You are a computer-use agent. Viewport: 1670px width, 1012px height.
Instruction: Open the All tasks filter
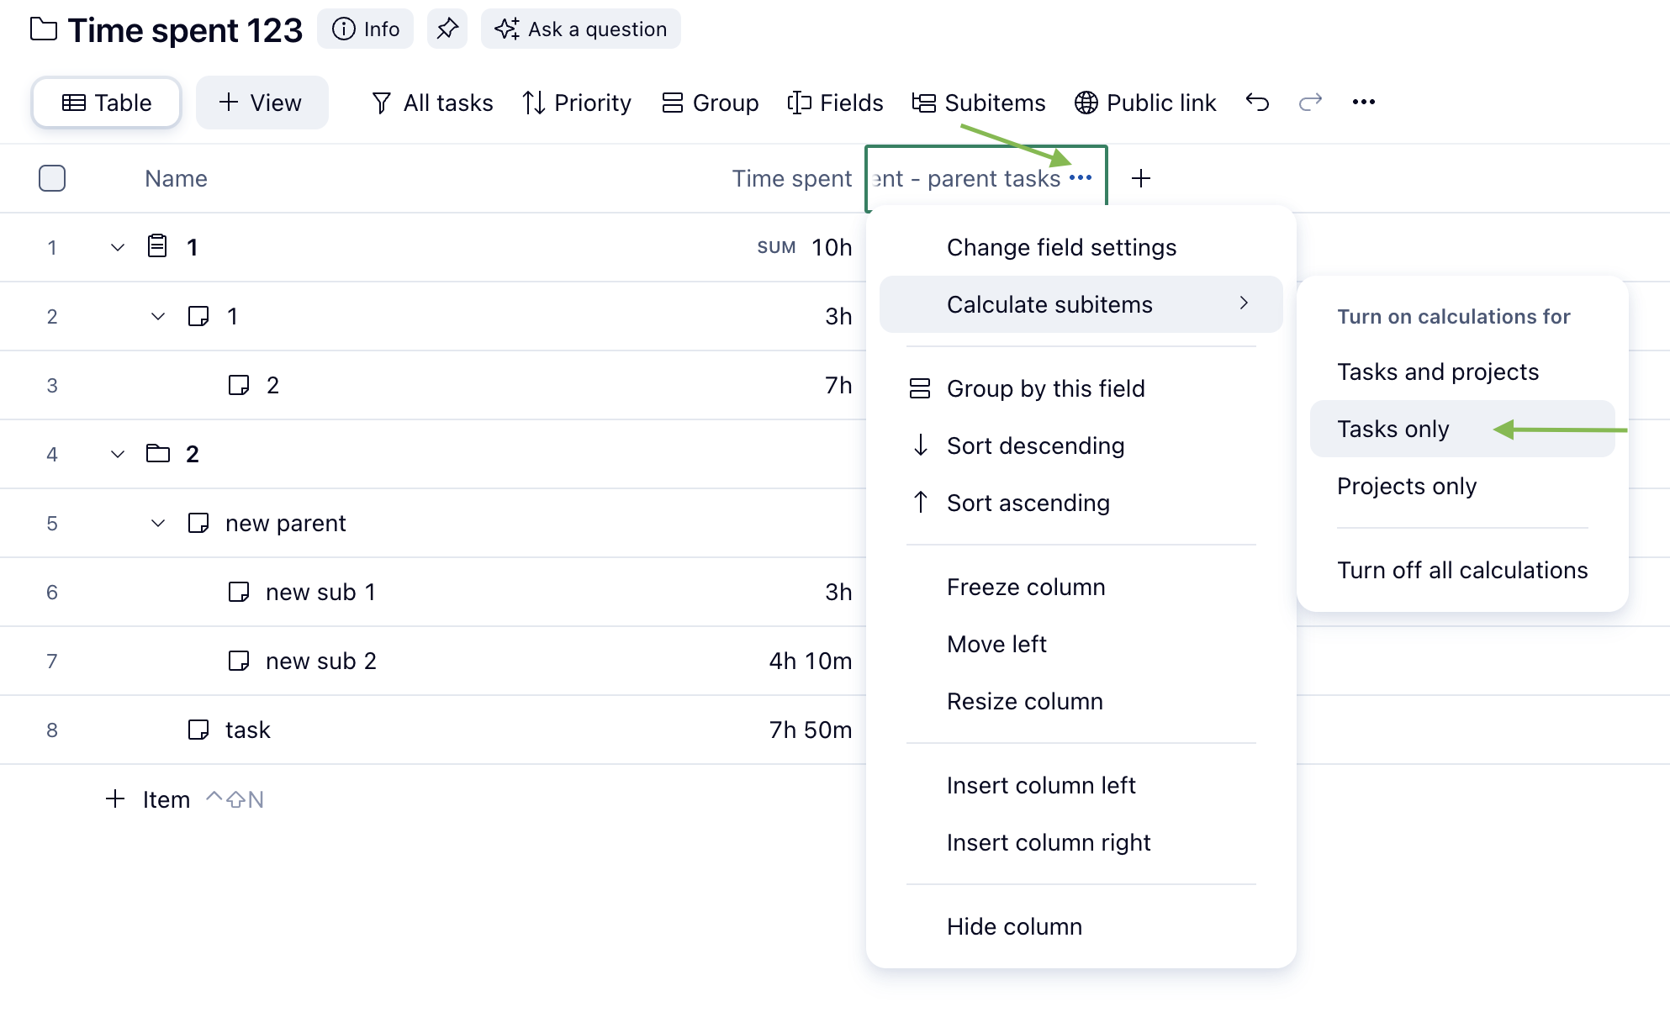432,103
